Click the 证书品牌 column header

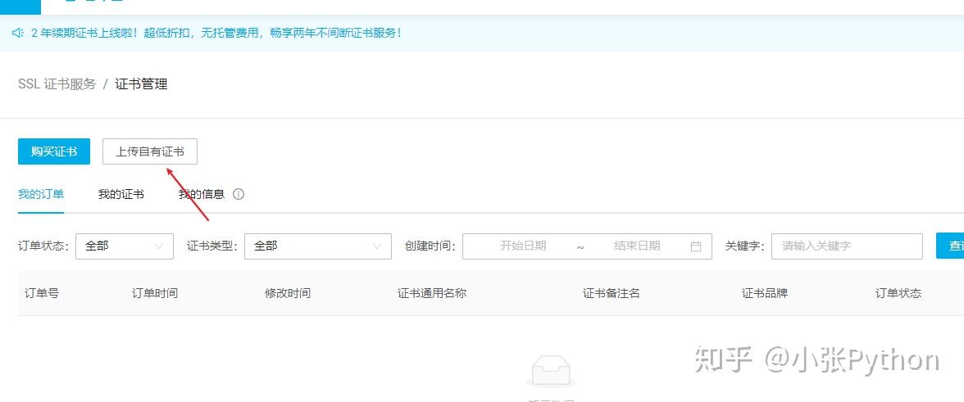pyautogui.click(x=765, y=293)
